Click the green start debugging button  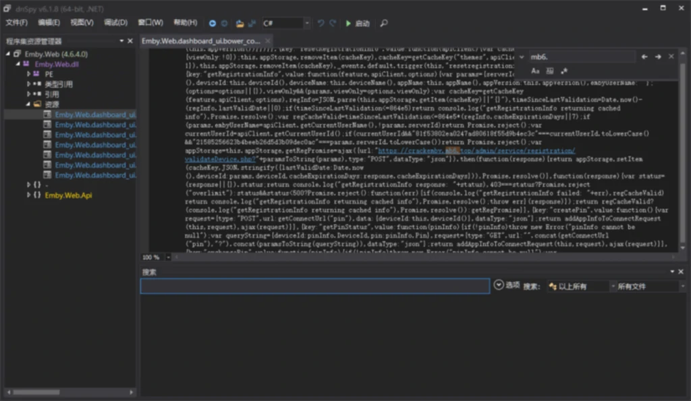coord(348,23)
